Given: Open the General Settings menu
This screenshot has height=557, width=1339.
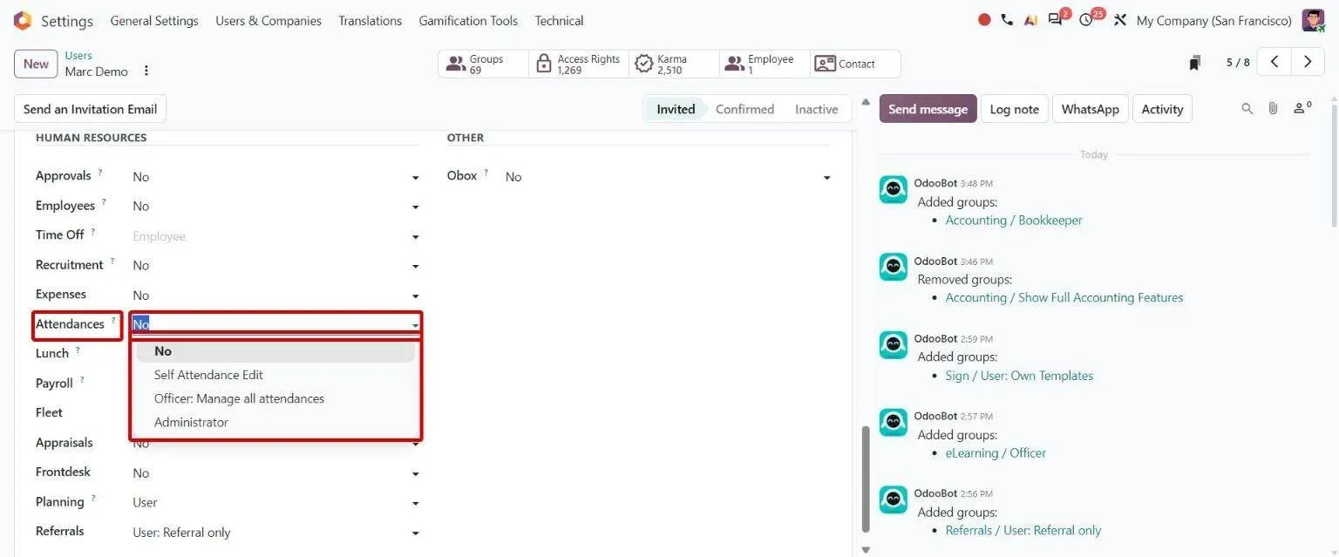Looking at the screenshot, I should point(154,20).
